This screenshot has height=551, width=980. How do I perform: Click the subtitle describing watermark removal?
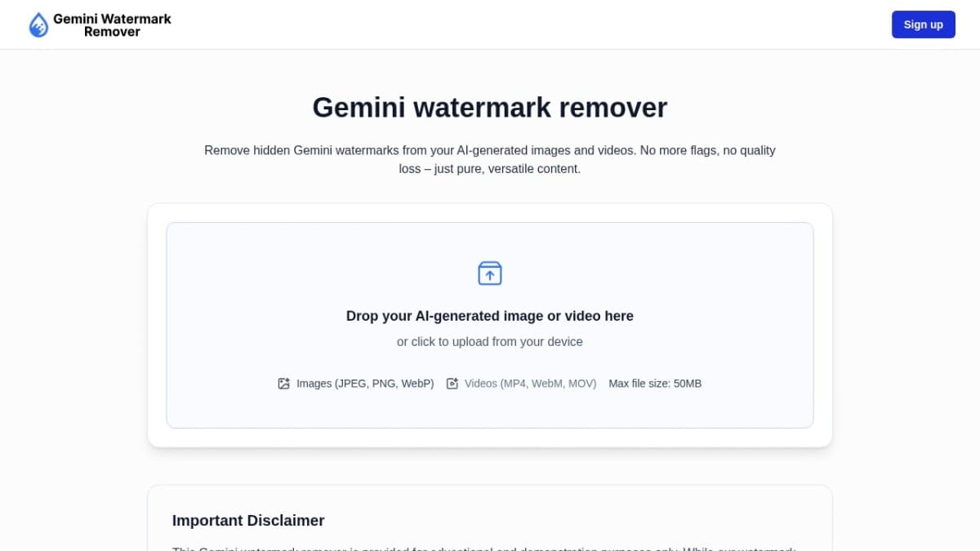[490, 159]
